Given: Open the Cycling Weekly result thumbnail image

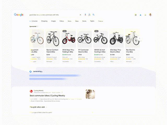Looking at the screenshot, I should [x=90, y=94].
